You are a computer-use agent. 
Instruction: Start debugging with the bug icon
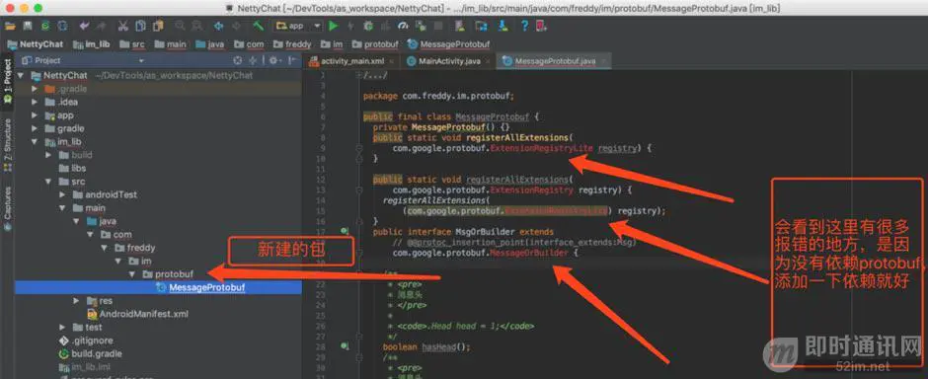(368, 26)
